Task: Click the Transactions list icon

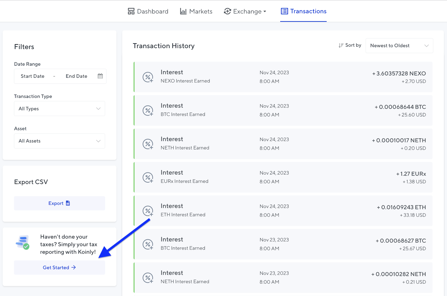Action: (284, 11)
